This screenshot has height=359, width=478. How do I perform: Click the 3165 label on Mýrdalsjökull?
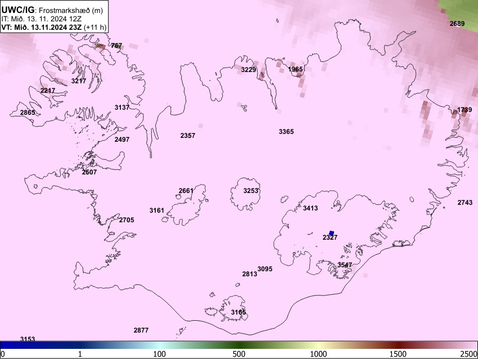tap(238, 312)
